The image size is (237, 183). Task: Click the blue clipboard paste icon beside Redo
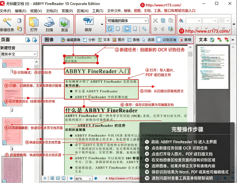[x=171, y=29]
